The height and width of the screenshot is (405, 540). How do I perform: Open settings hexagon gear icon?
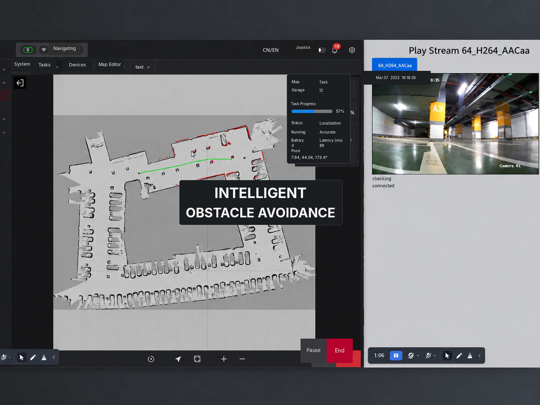(x=352, y=50)
